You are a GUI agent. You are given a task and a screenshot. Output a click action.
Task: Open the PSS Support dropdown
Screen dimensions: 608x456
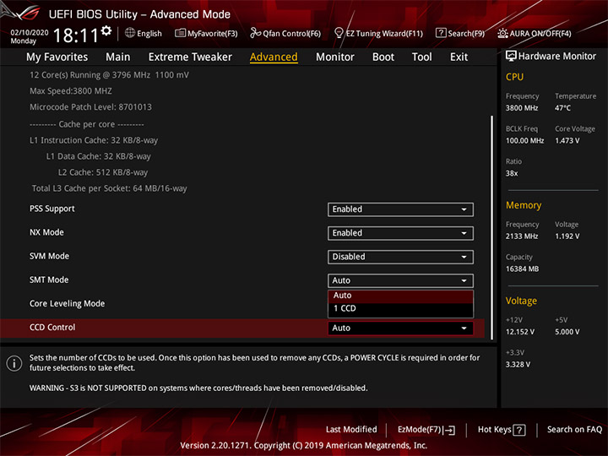pos(400,209)
